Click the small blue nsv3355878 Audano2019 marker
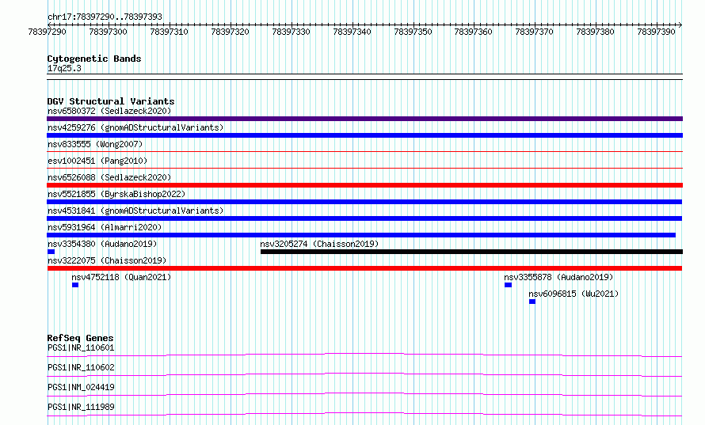This screenshot has height=425, width=705. pos(508,285)
